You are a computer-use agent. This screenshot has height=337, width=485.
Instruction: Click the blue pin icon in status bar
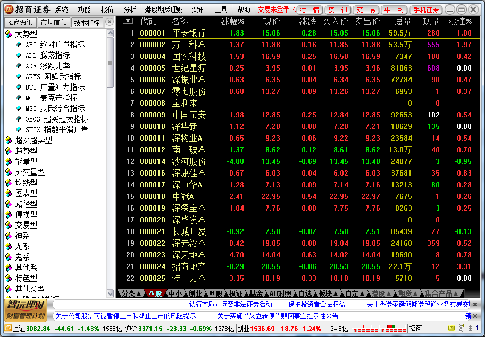pyautogui.click(x=478, y=329)
